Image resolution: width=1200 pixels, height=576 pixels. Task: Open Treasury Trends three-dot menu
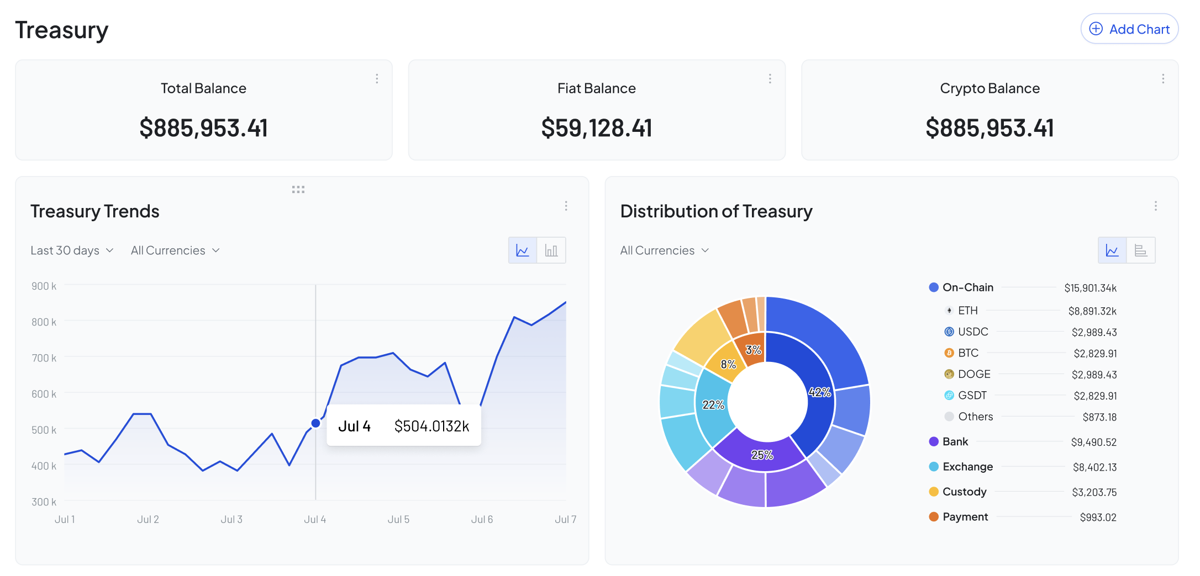pyautogui.click(x=566, y=206)
